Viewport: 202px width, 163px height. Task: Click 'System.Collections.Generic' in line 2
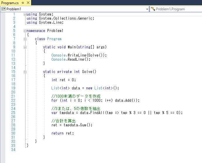coord(66,18)
